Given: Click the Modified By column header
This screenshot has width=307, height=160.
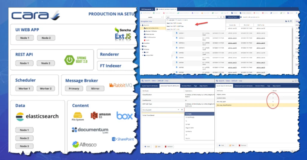Looking at the screenshot, I should coord(261,25).
